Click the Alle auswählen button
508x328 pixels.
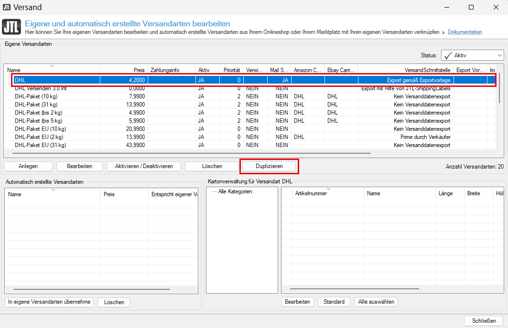(376, 302)
